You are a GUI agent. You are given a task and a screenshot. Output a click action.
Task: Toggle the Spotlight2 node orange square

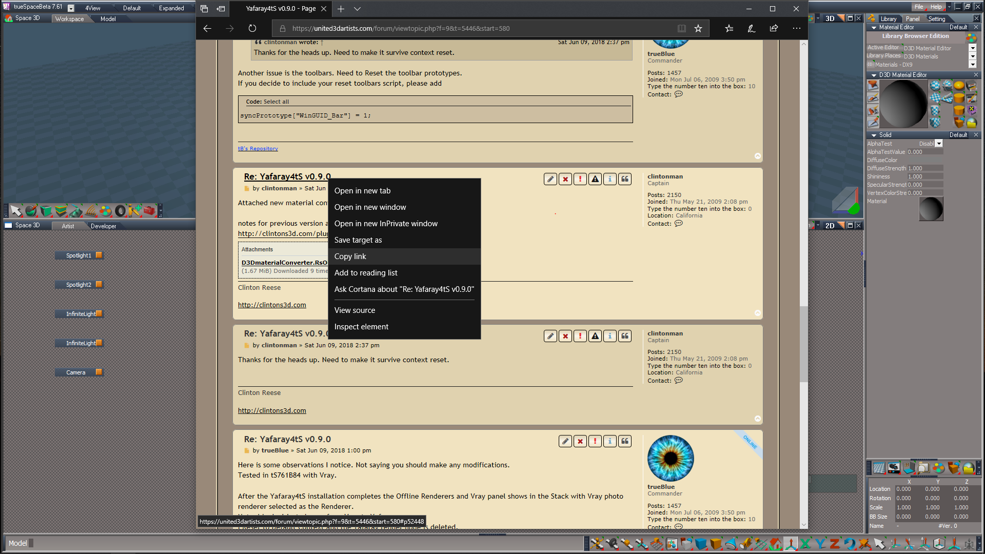[x=99, y=284]
